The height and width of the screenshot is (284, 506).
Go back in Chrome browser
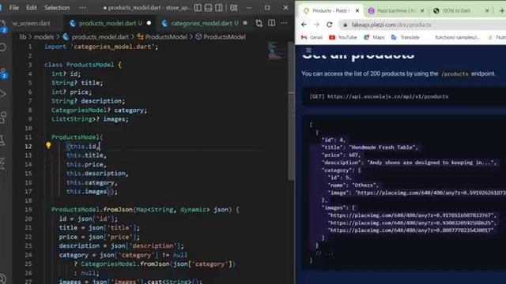coord(304,24)
